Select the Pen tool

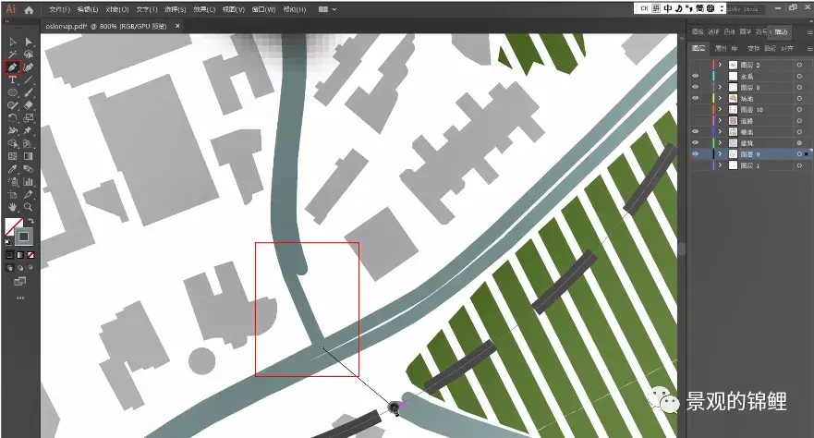pos(13,67)
